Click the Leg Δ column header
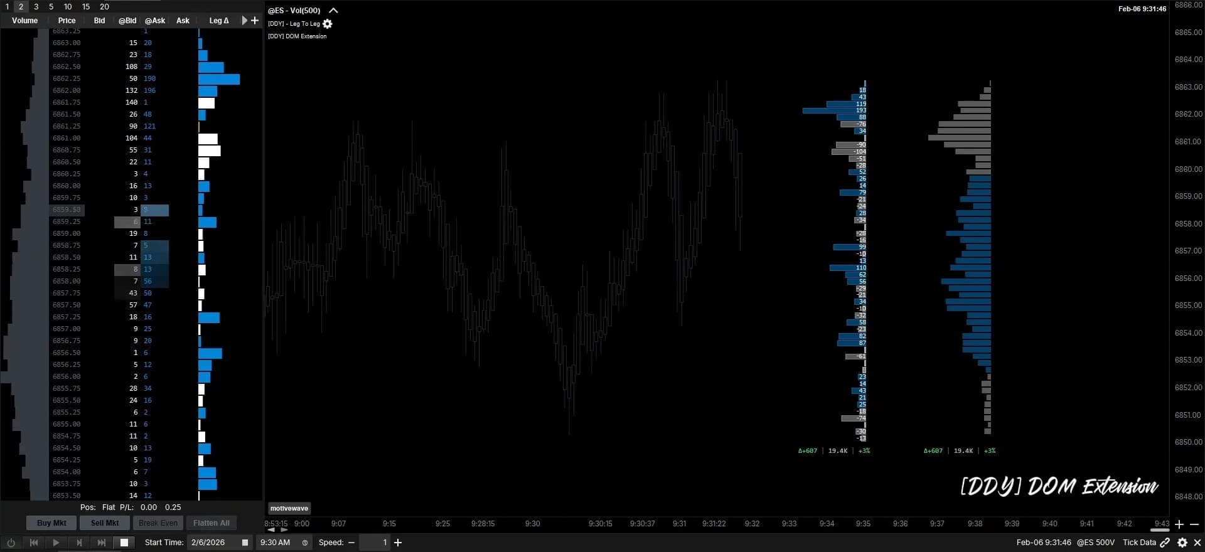 click(219, 21)
